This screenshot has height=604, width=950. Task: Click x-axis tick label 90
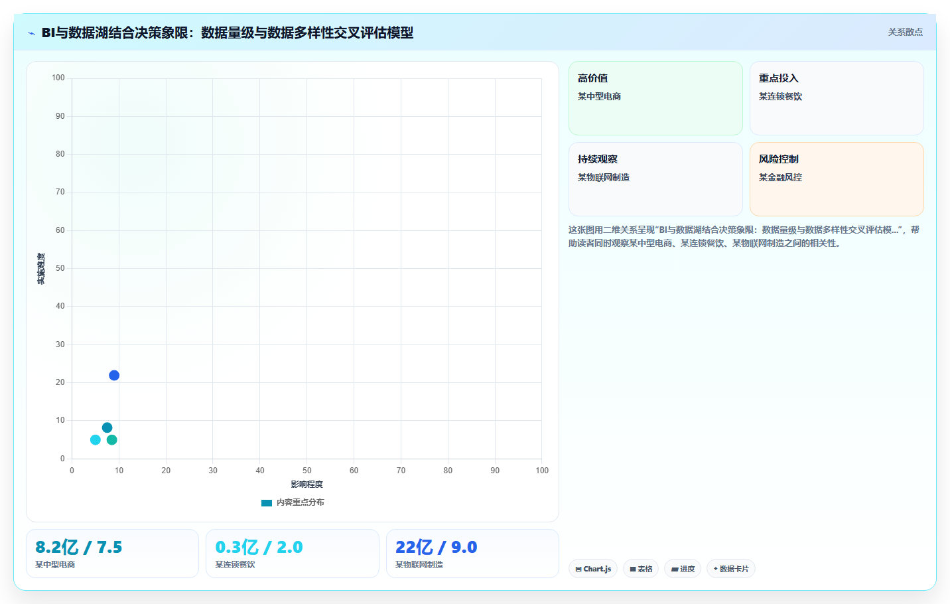tap(495, 471)
